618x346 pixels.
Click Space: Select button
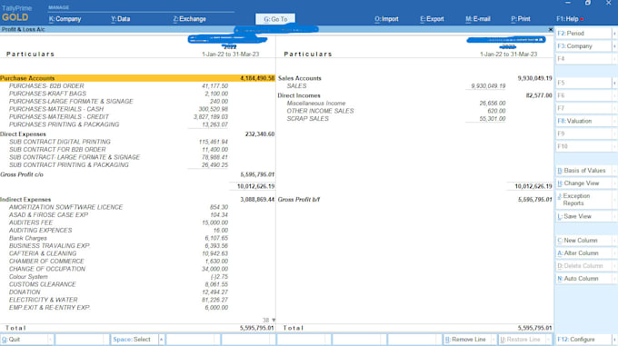click(134, 340)
